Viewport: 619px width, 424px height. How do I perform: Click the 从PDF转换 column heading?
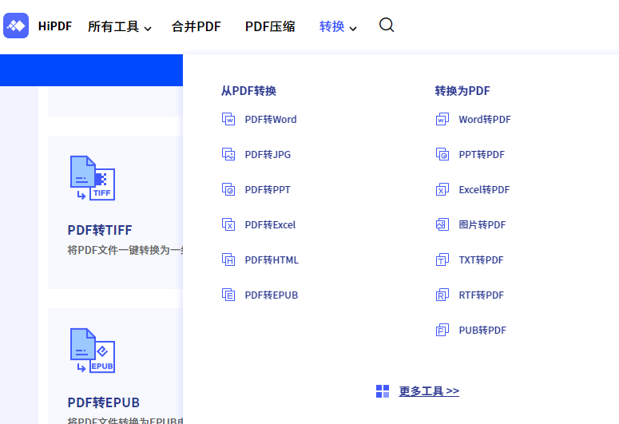tap(248, 91)
